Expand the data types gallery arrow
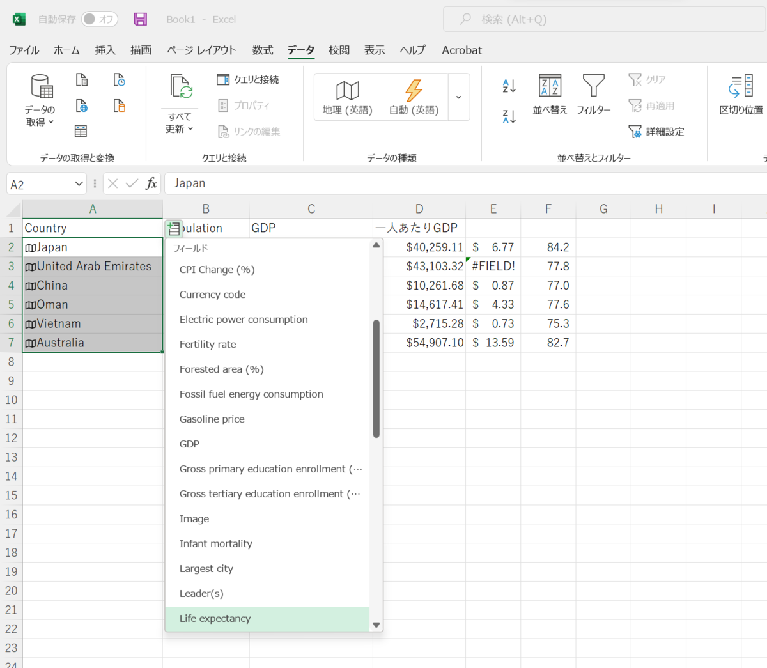767x668 pixels. [x=459, y=97]
